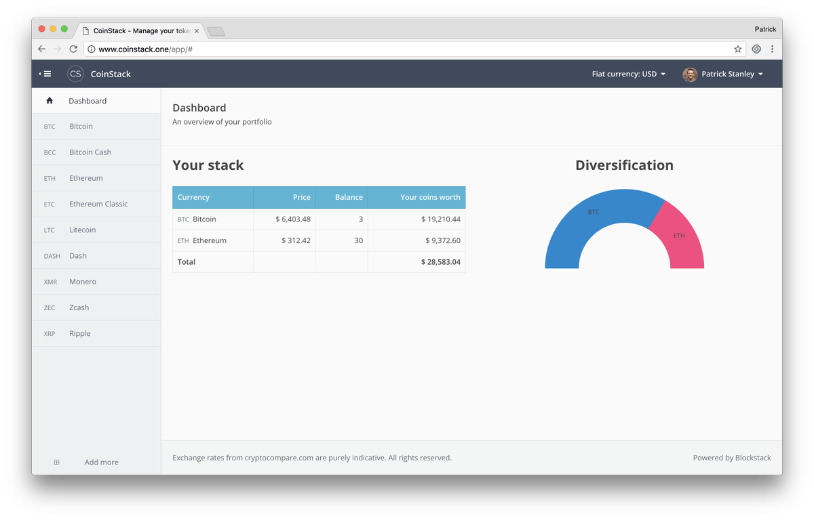
Task: Click the CoinStack brand name
Action: coord(111,74)
